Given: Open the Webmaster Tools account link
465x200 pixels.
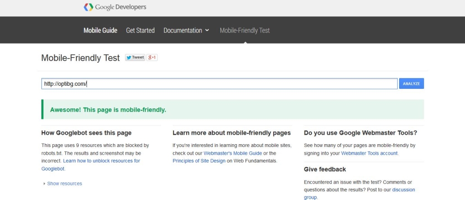Looking at the screenshot, I should (369, 153).
